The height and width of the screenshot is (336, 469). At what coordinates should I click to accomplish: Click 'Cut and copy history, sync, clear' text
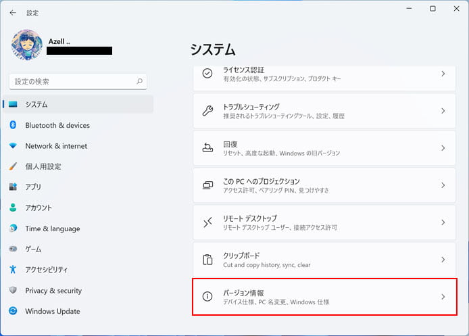click(267, 265)
